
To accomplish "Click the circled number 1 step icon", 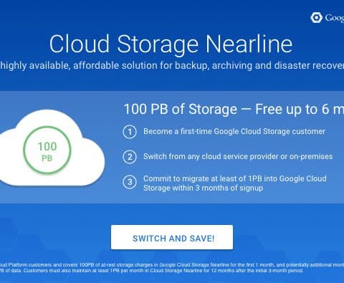I will (x=130, y=132).
